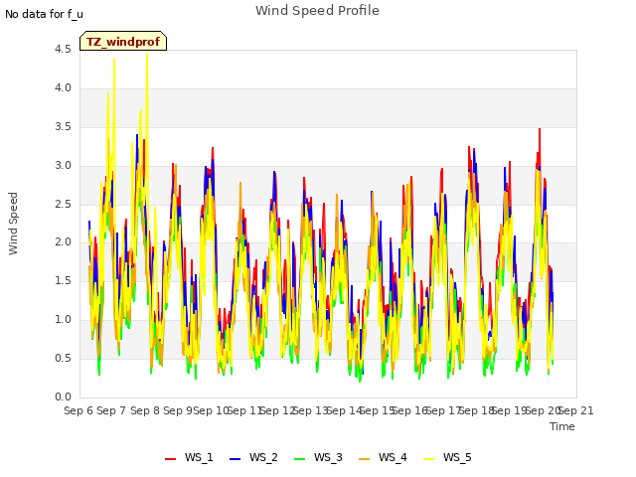This screenshot has width=636, height=477.
Task: Click the 2.0 y-axis tick label
Action: 63,242
